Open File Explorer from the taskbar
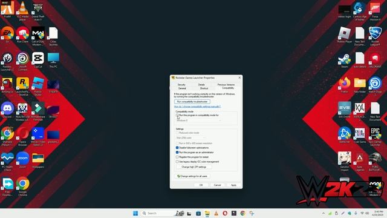Screen dimensions: 387x218 click(207, 213)
